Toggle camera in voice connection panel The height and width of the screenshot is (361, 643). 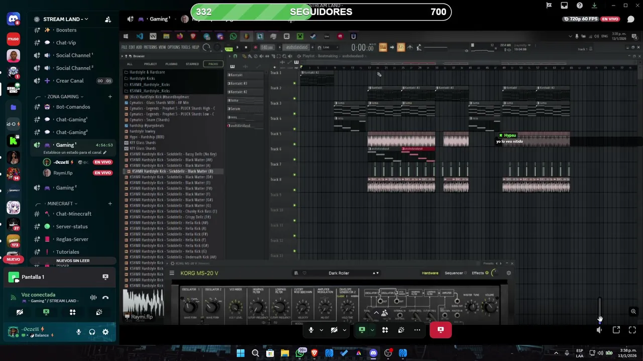pos(20,312)
